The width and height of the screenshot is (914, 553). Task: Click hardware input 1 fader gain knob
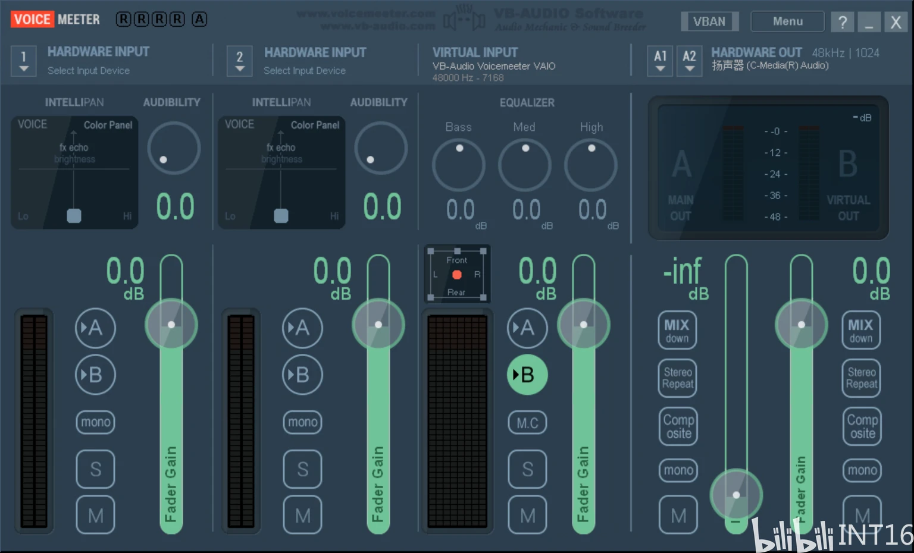(x=171, y=325)
